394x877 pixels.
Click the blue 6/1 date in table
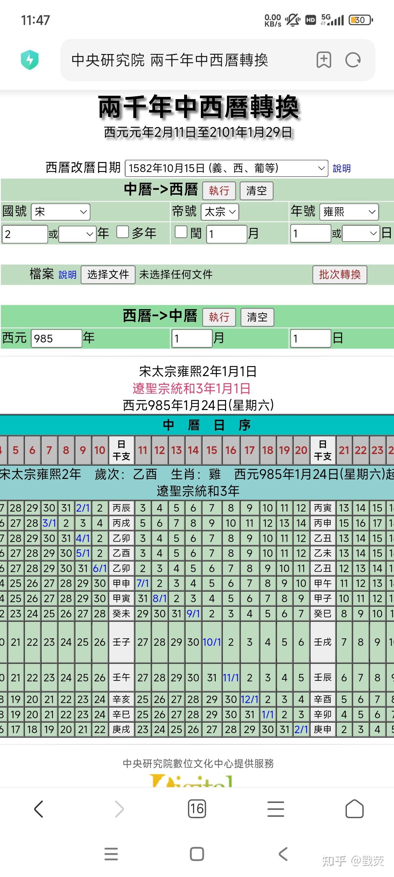click(99, 568)
